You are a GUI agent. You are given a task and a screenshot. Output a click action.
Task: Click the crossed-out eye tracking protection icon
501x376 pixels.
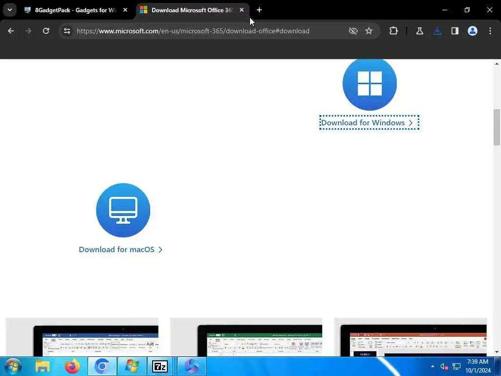click(x=353, y=31)
